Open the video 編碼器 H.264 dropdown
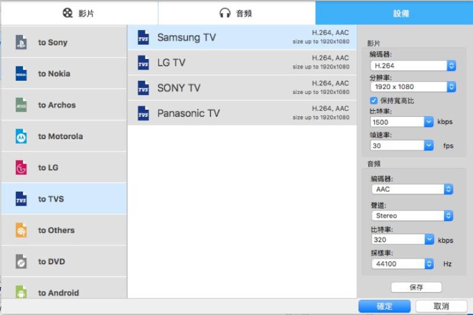 pos(413,65)
